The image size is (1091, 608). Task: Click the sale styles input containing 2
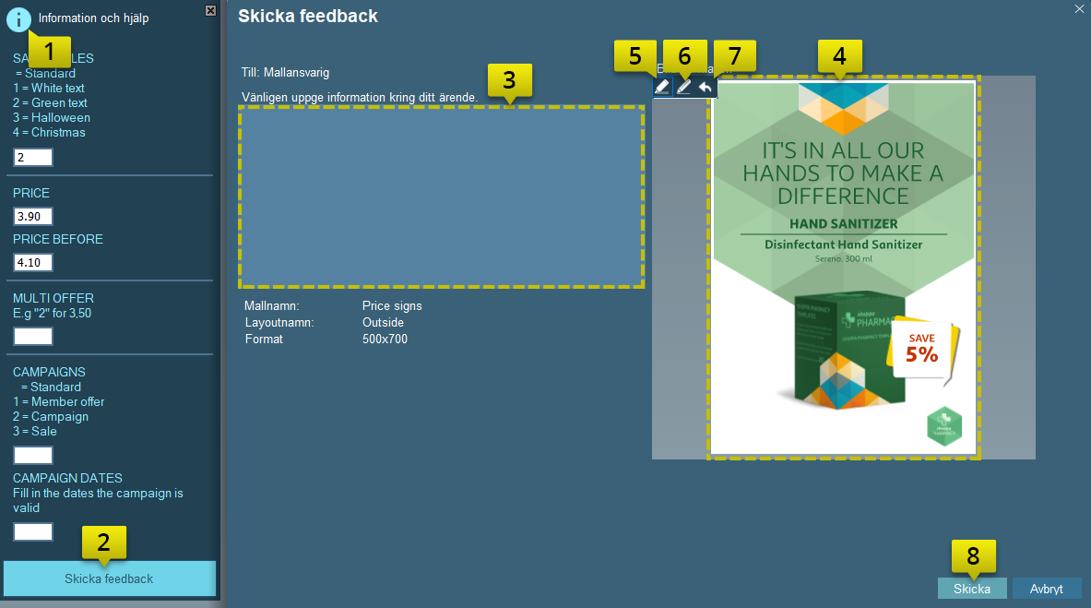pyautogui.click(x=33, y=158)
